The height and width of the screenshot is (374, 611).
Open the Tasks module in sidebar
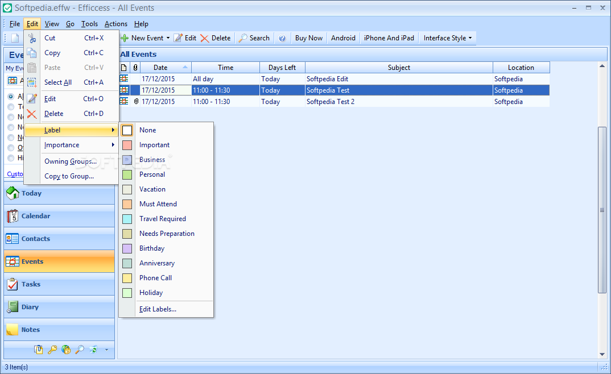pyautogui.click(x=59, y=284)
